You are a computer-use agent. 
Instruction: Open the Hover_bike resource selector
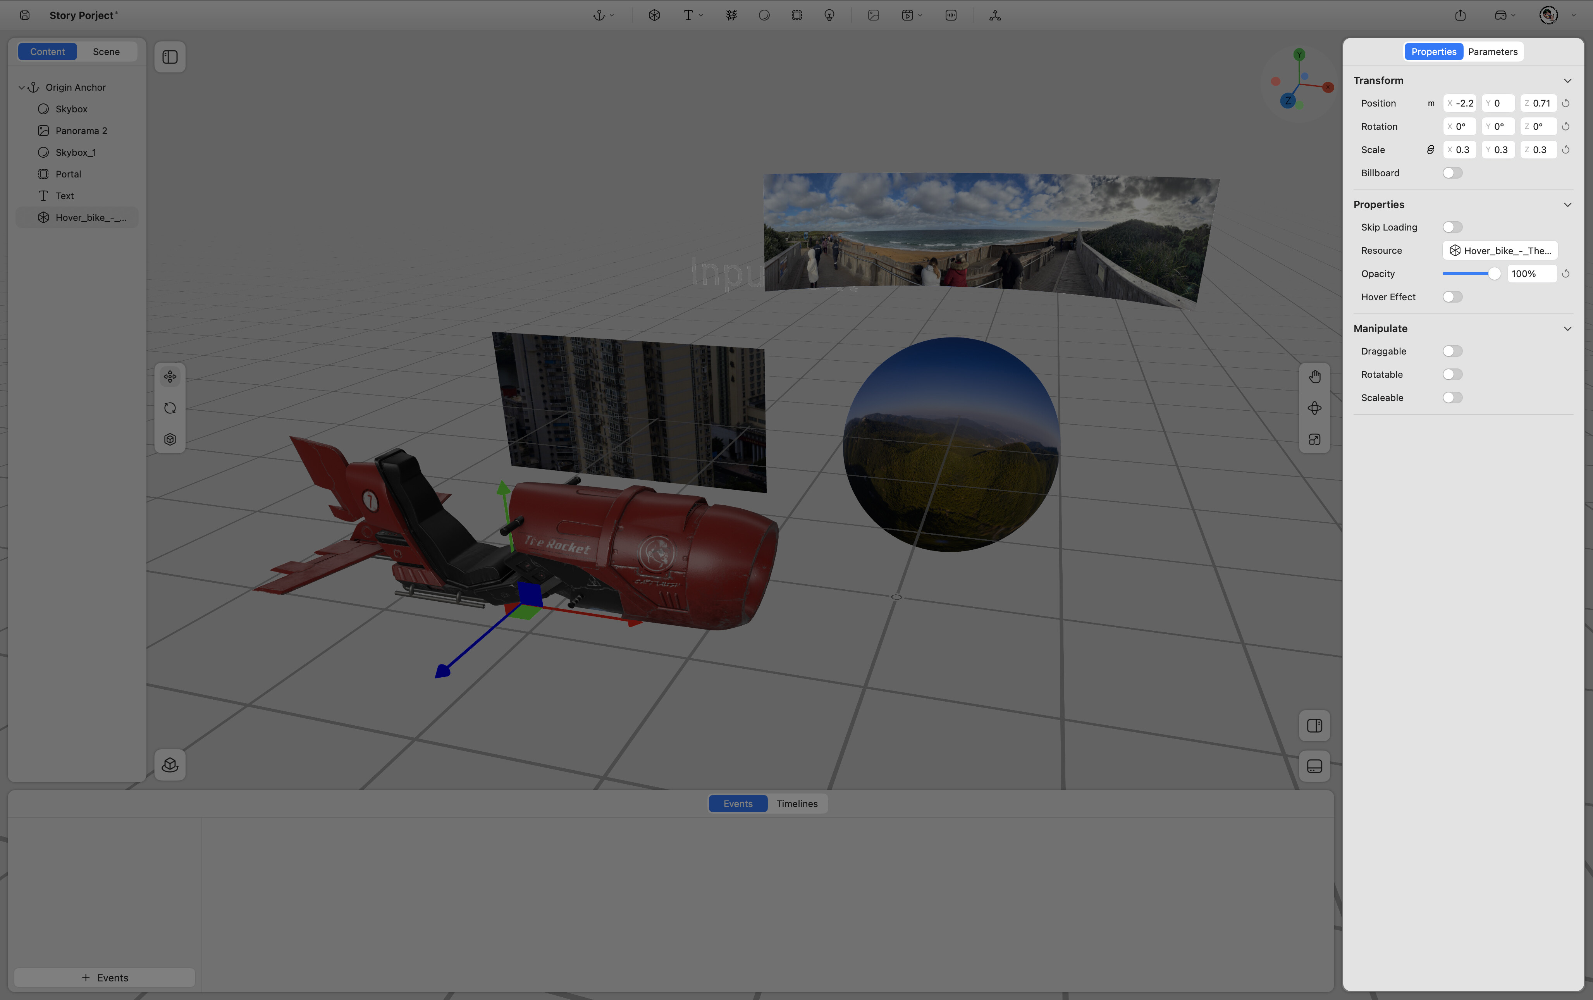(1500, 251)
